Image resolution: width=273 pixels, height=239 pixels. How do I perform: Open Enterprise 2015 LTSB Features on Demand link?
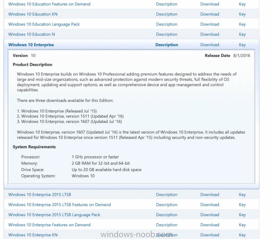pyautogui.click(x=59, y=204)
